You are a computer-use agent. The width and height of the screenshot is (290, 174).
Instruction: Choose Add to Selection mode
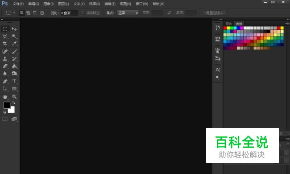click(x=28, y=12)
